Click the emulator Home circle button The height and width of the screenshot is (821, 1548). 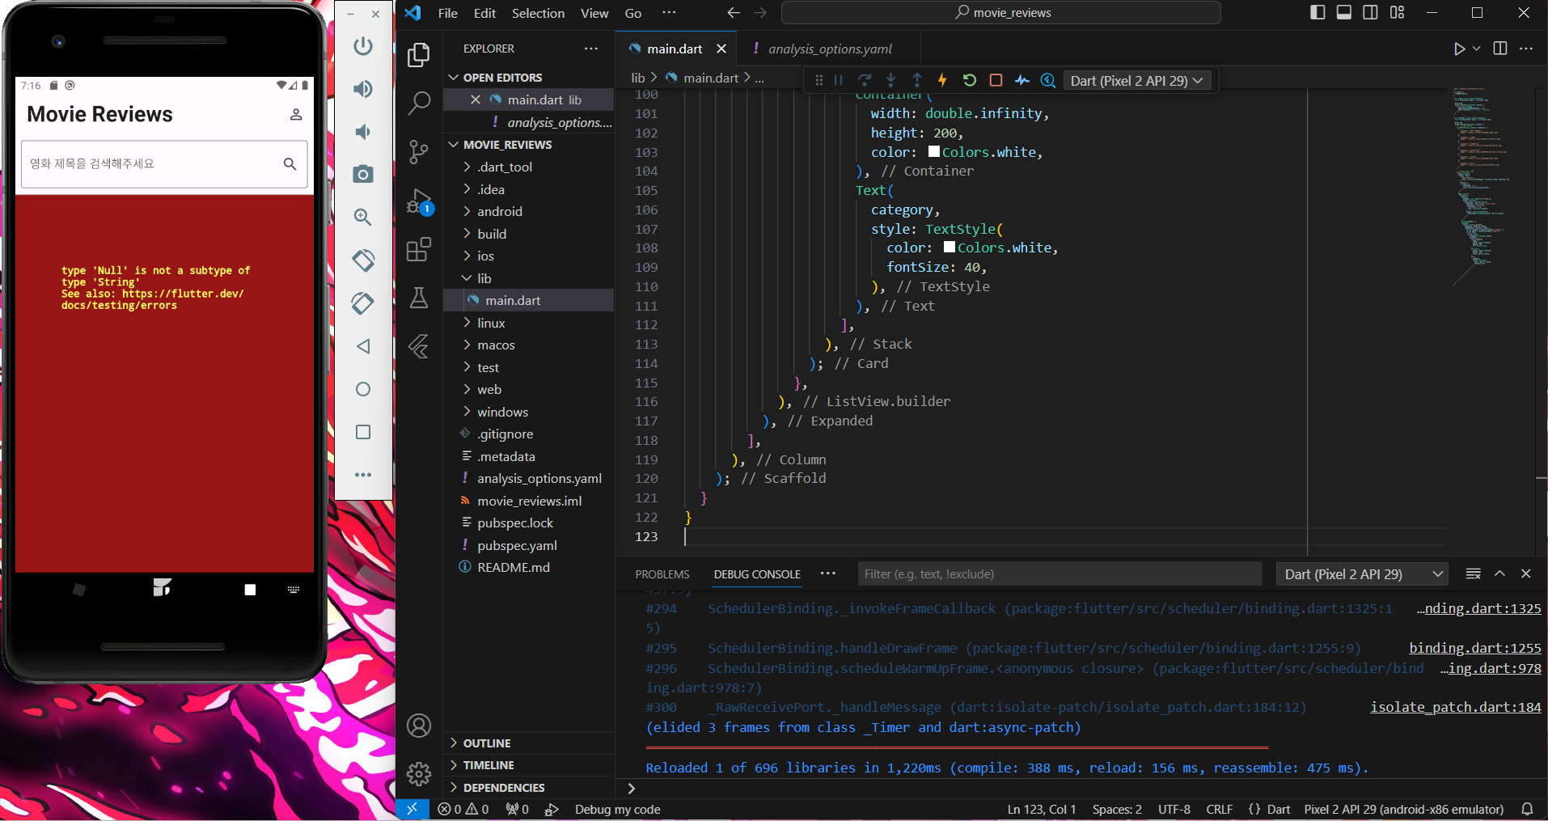click(x=363, y=389)
